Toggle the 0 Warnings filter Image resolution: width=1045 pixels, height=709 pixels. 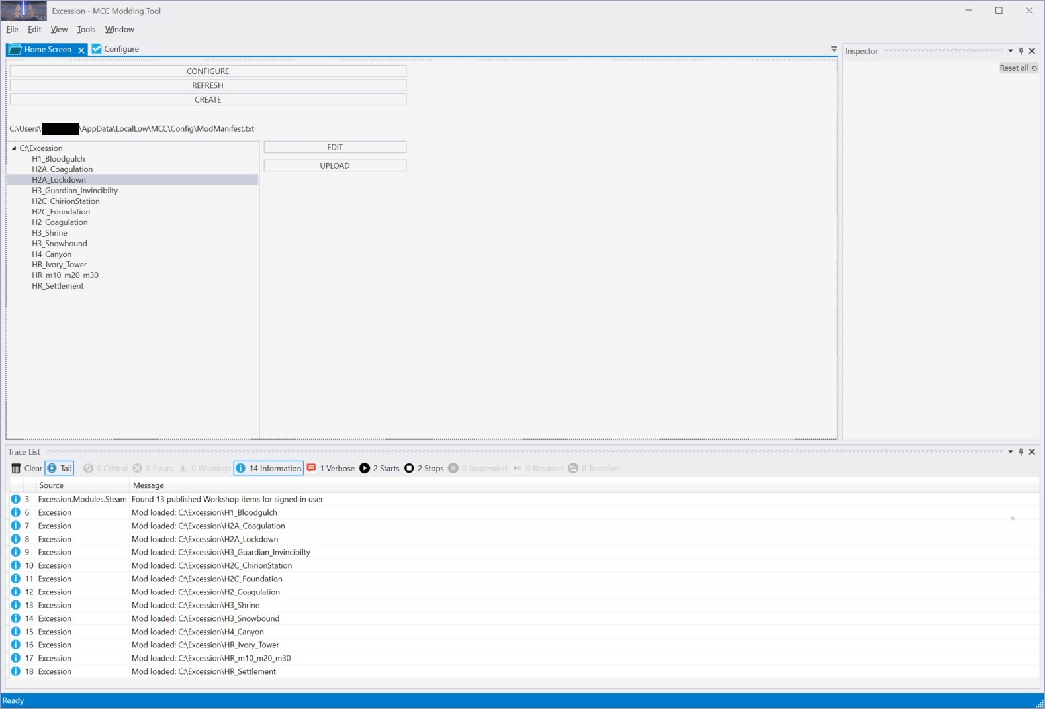pyautogui.click(x=204, y=468)
